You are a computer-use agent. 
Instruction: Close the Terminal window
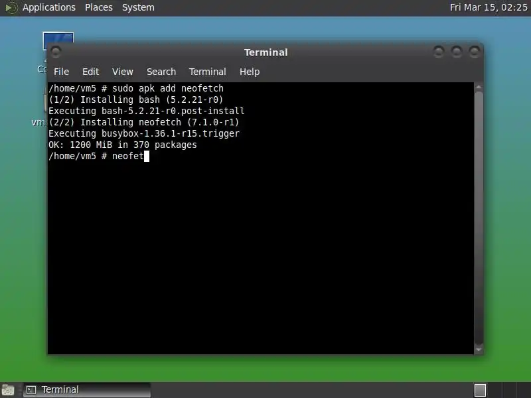[x=475, y=52]
